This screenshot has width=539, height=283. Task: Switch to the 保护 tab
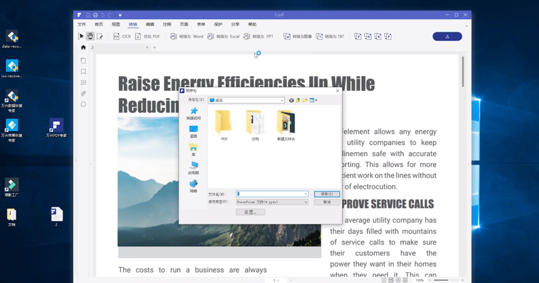pos(218,24)
